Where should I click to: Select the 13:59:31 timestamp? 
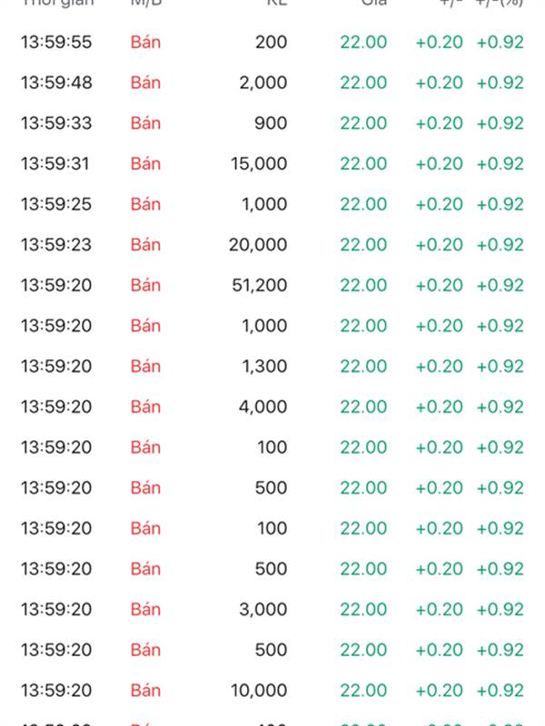(56, 163)
